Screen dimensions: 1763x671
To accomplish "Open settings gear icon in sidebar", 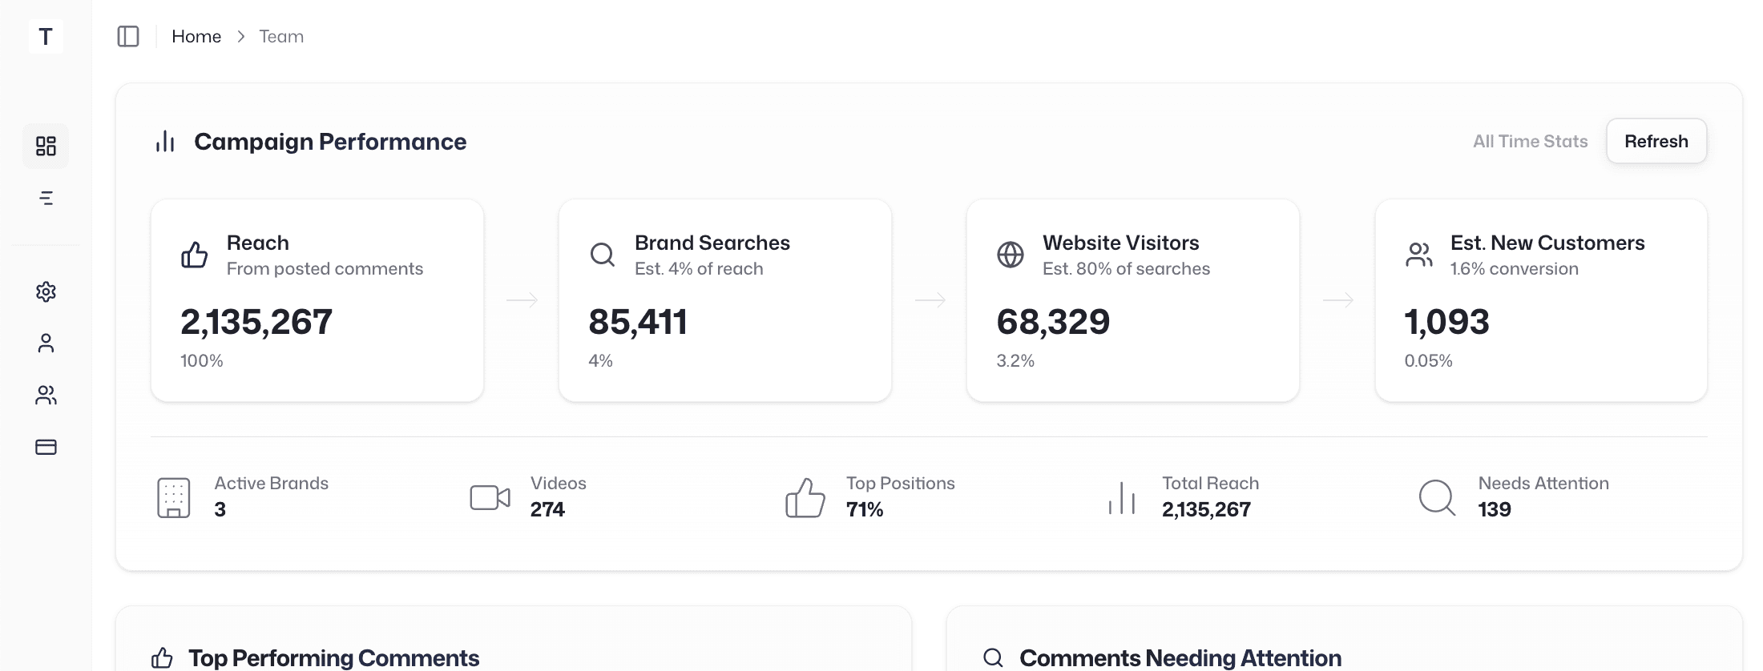I will tap(46, 291).
